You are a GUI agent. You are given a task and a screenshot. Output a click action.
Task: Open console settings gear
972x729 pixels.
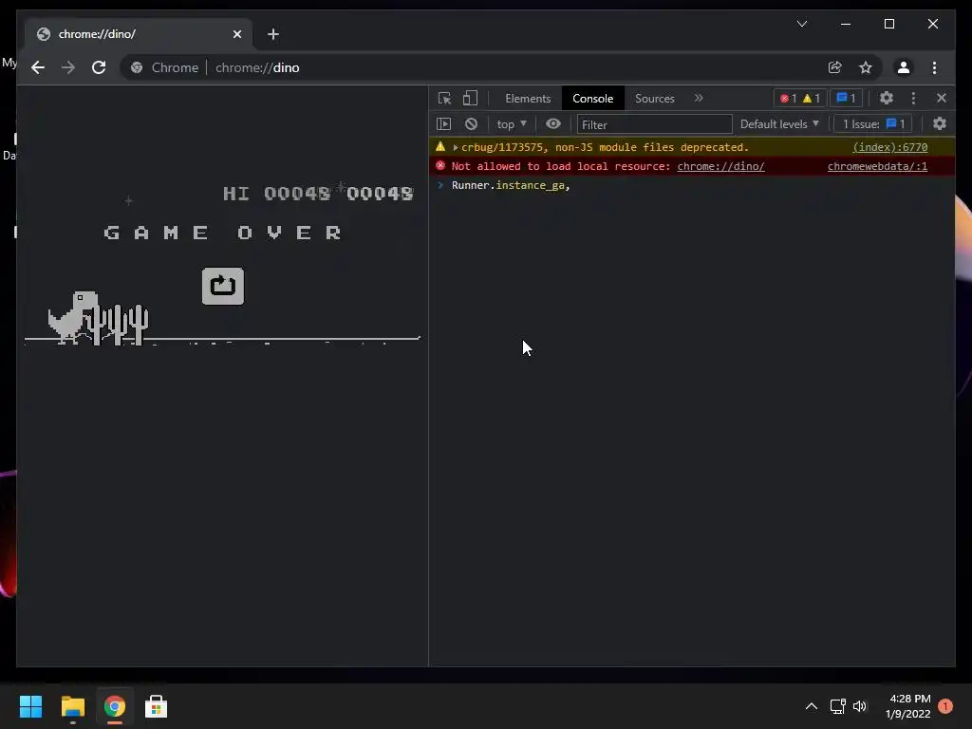pyautogui.click(x=940, y=124)
